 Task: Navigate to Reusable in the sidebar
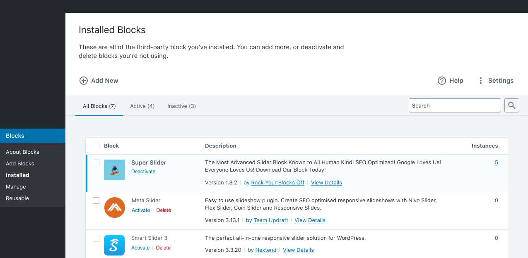coord(17,198)
